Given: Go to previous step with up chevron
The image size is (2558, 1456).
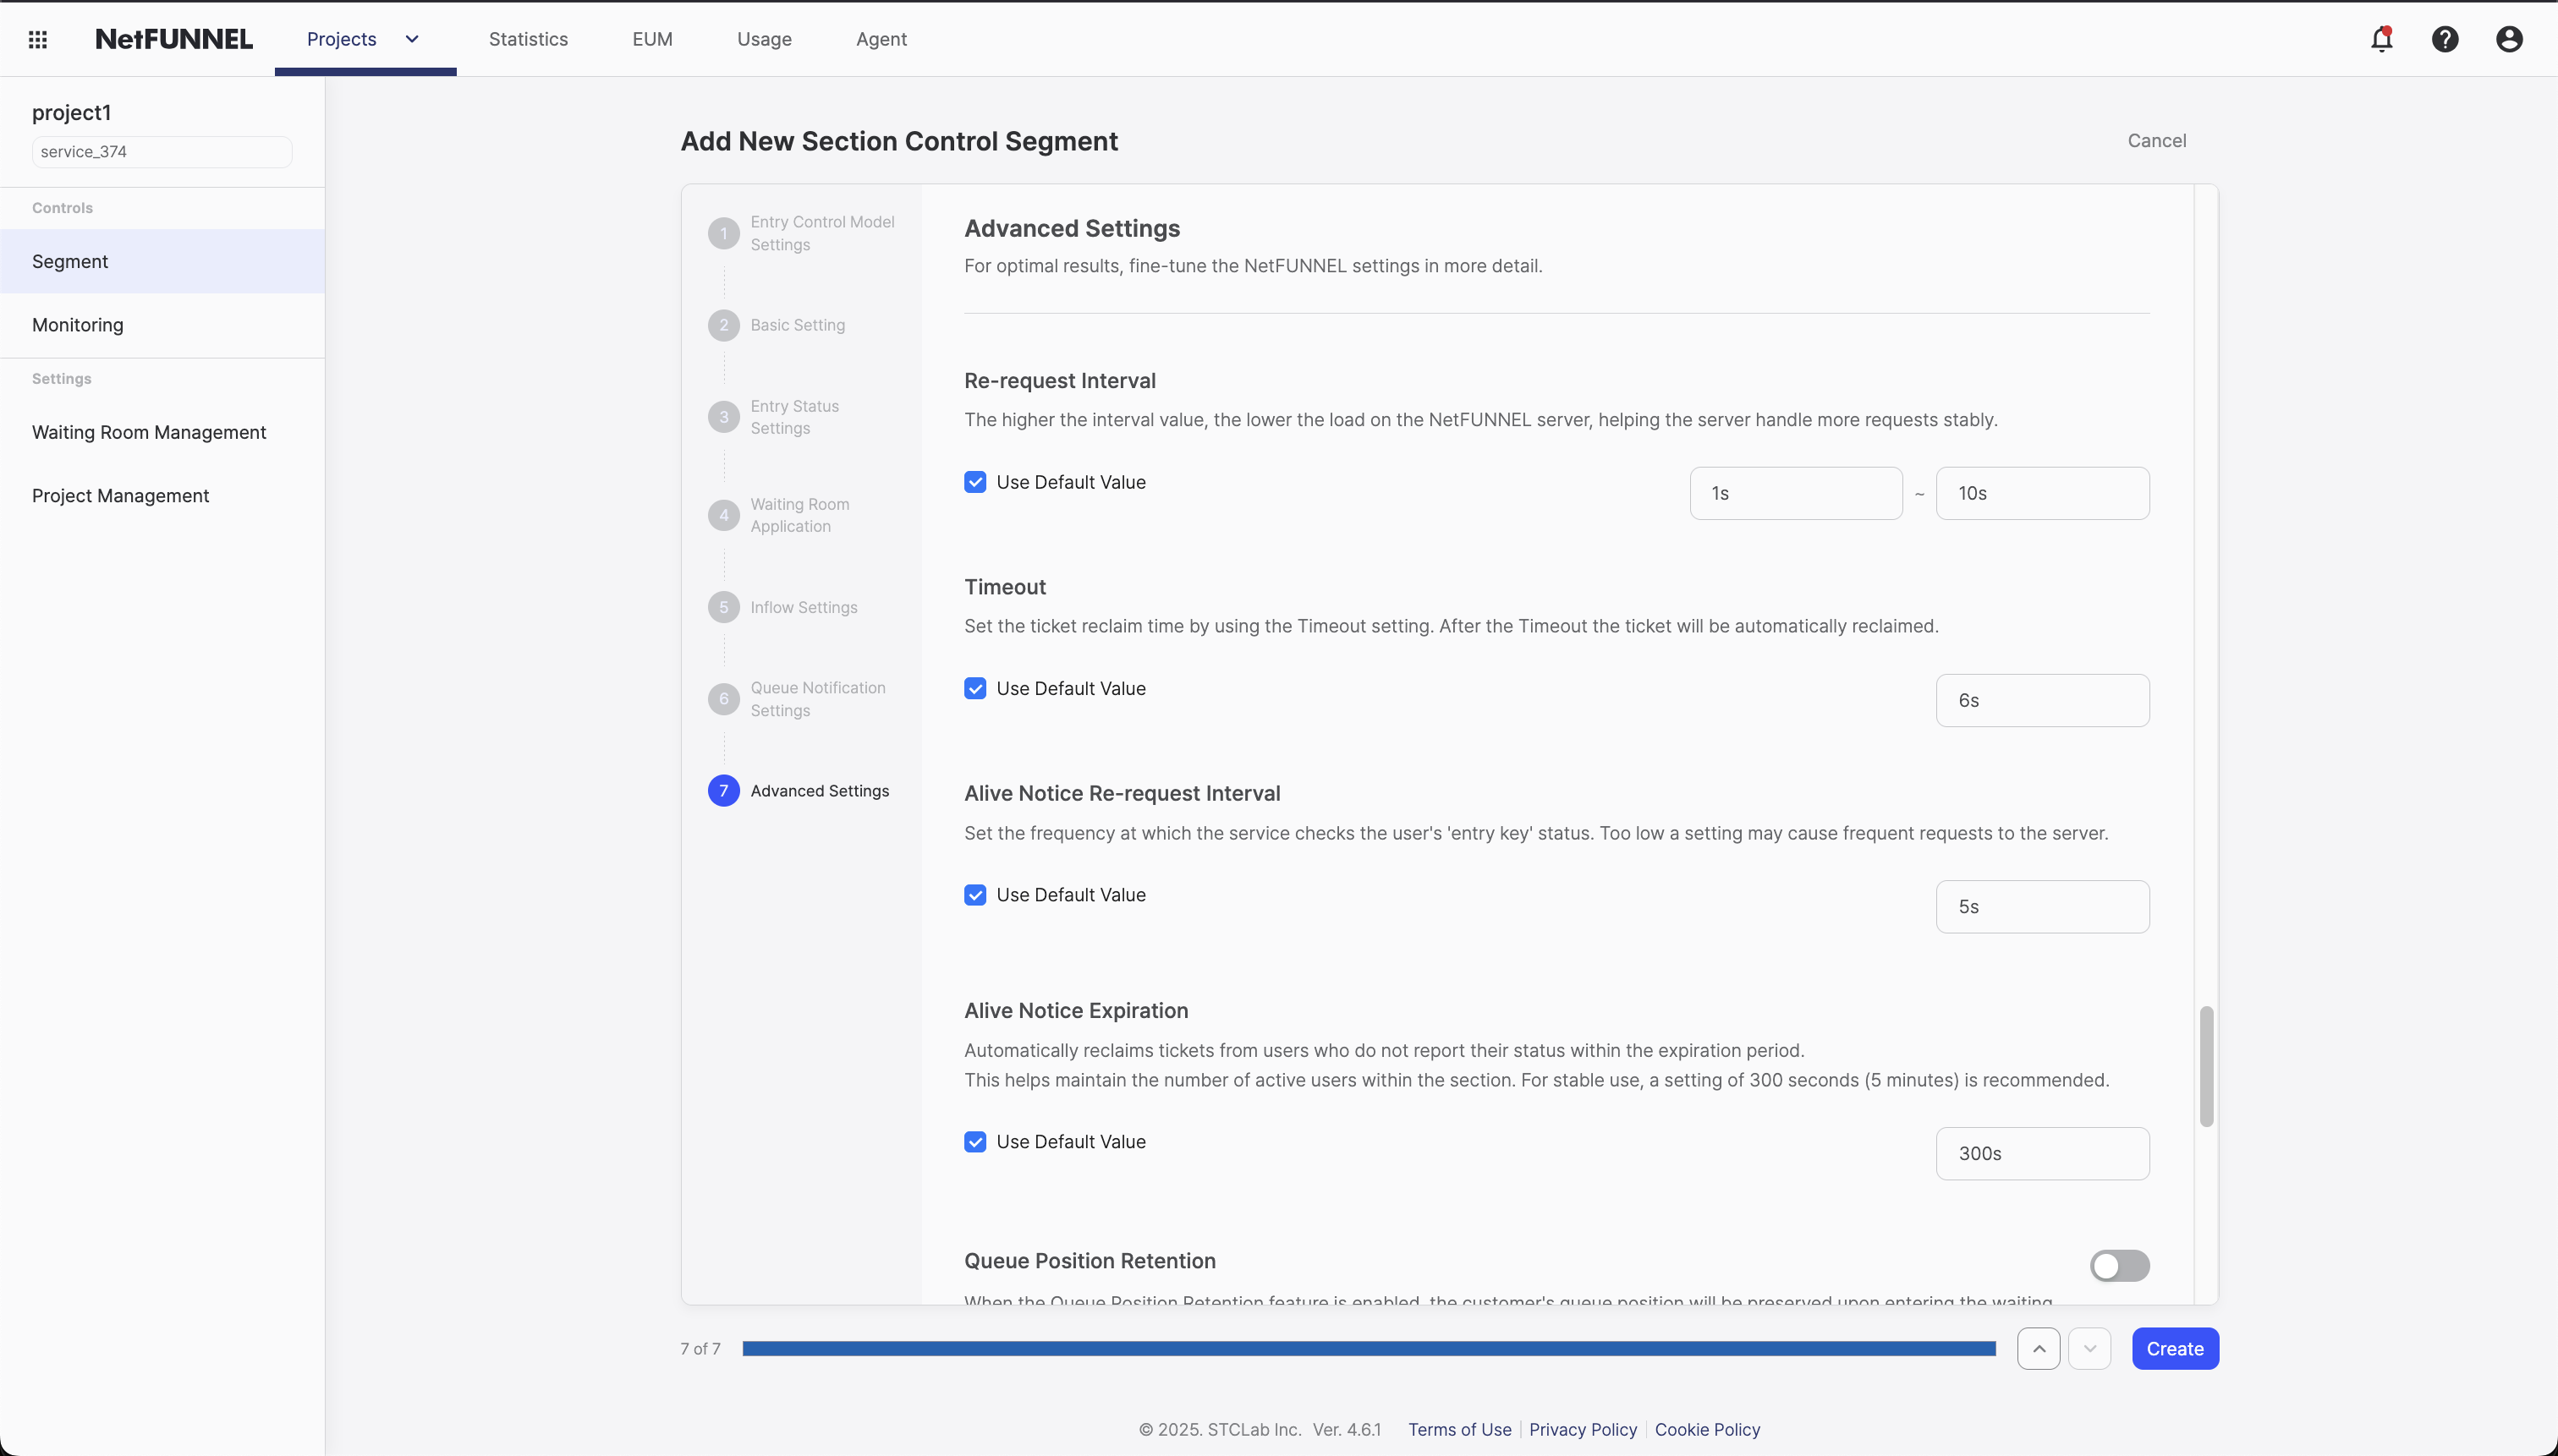Looking at the screenshot, I should pyautogui.click(x=2038, y=1348).
